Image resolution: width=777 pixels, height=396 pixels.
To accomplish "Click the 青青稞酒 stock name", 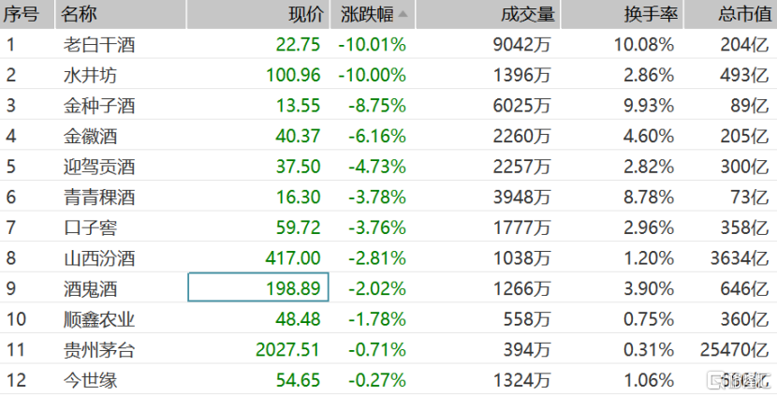I will (x=99, y=198).
